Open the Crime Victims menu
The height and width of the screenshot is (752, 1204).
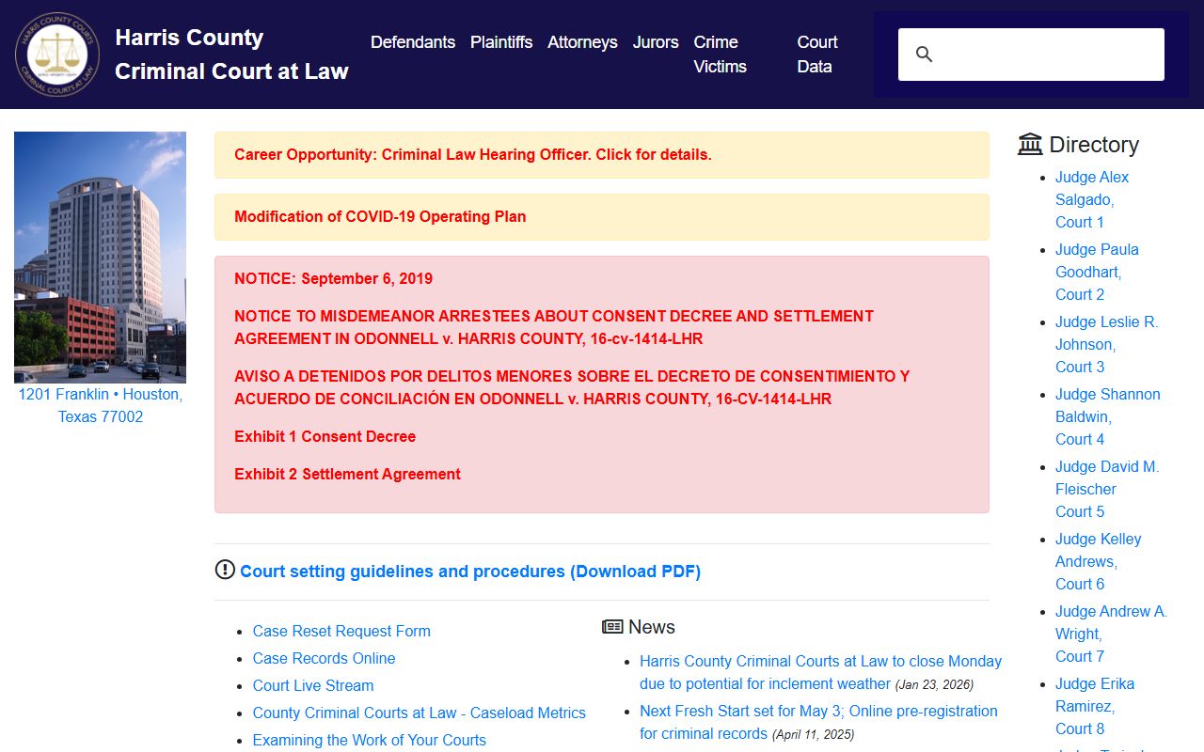(721, 55)
